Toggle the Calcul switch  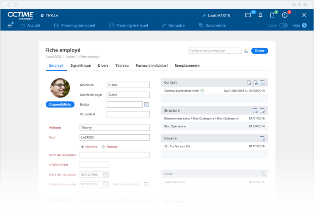click(284, 25)
